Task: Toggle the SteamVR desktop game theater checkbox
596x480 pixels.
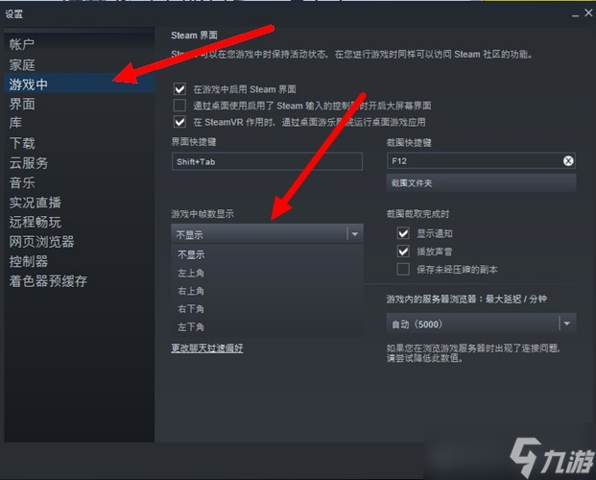Action: 179,122
